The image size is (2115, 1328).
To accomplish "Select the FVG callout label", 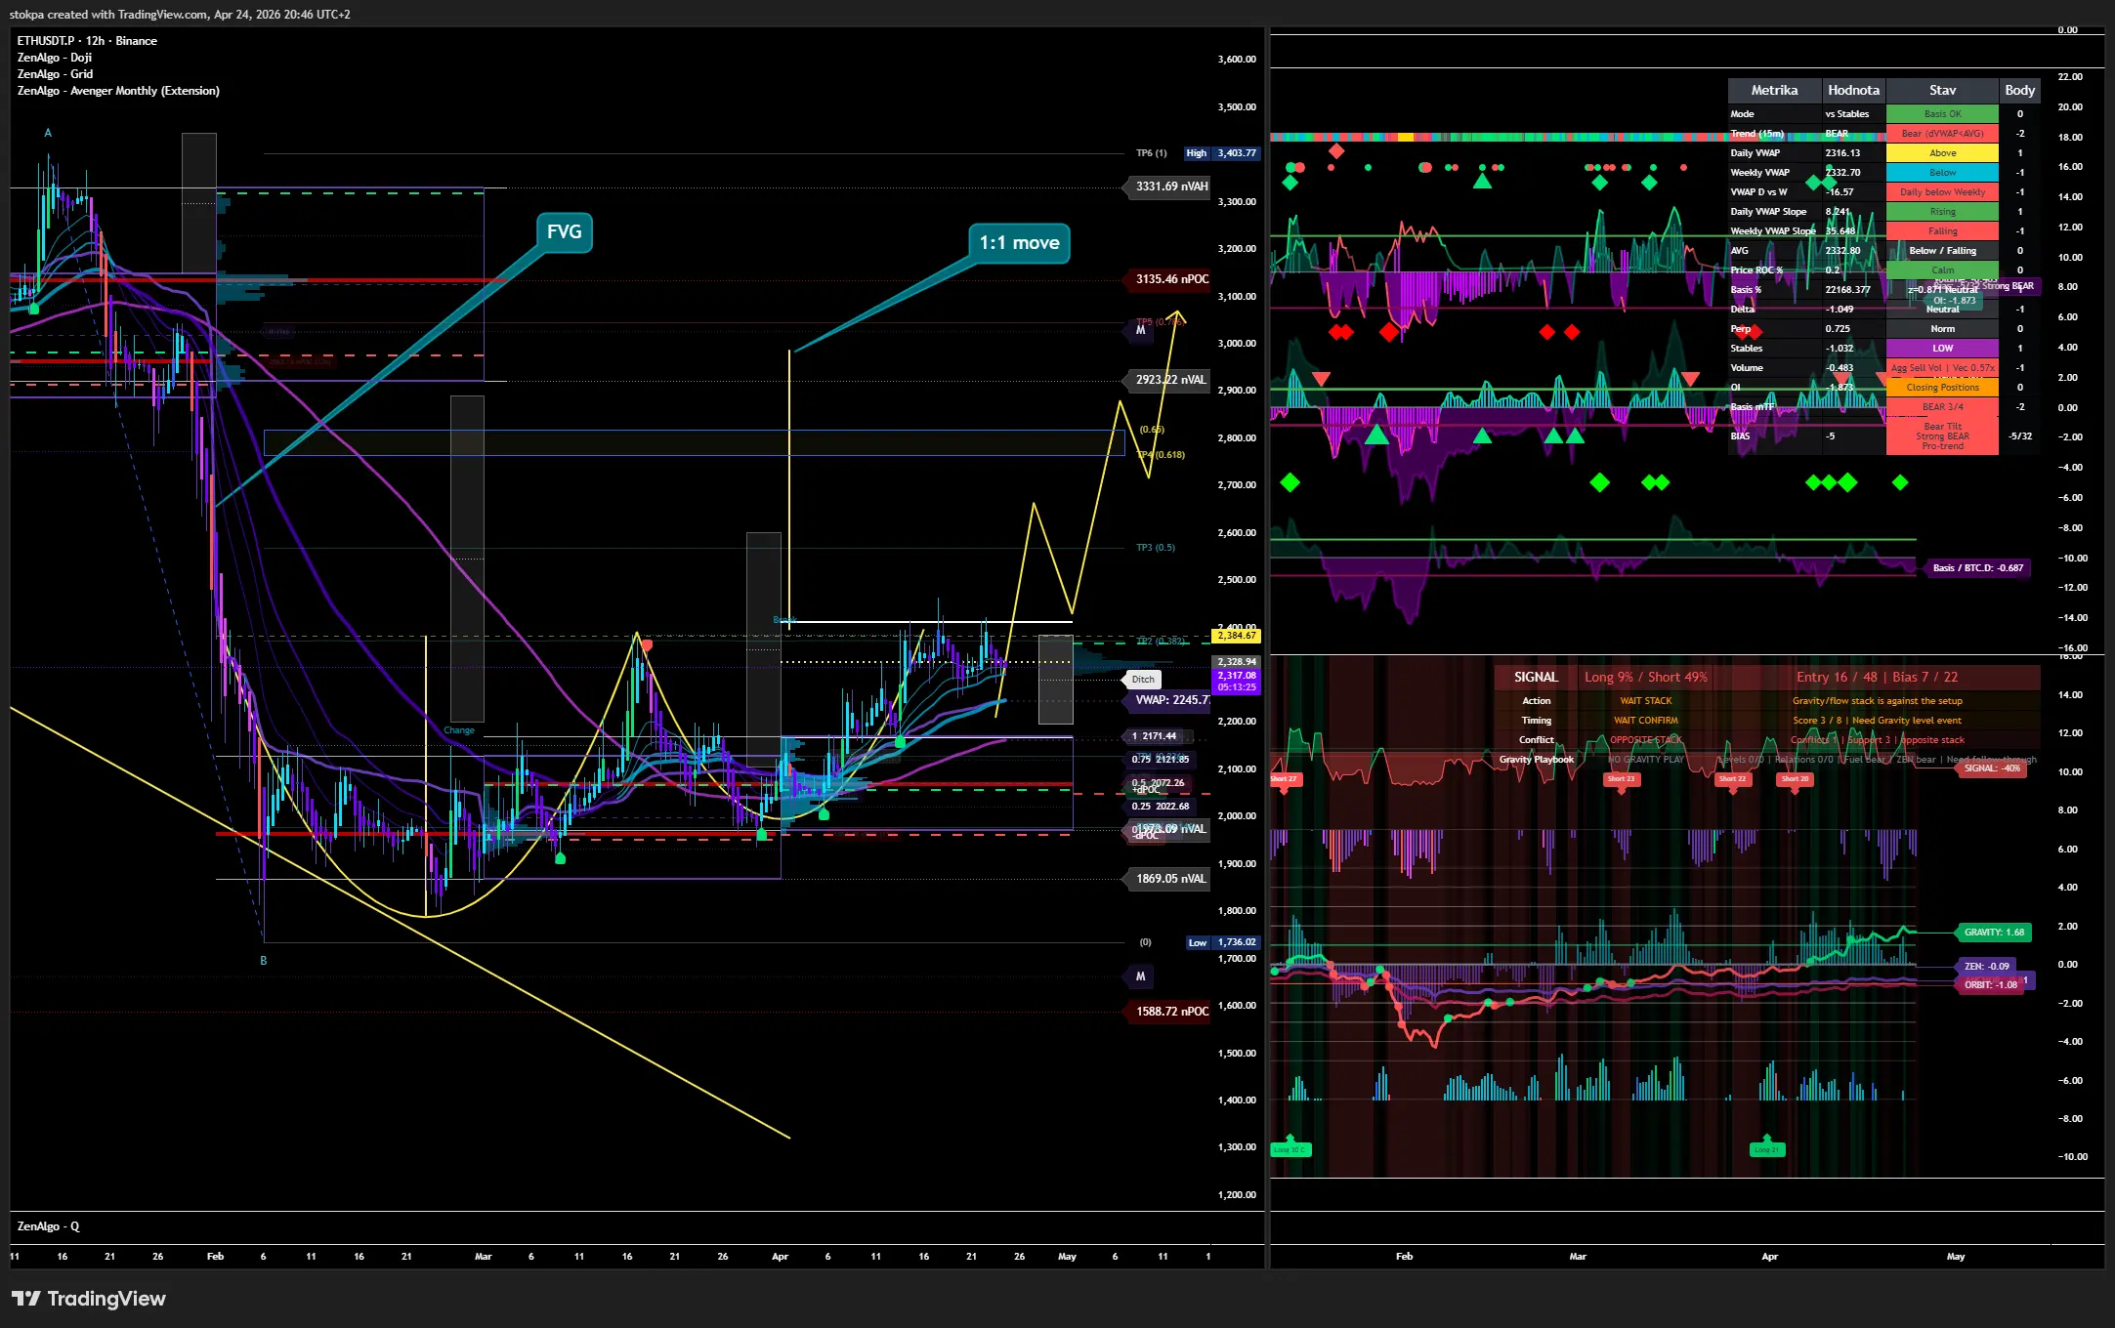I will tap(564, 232).
